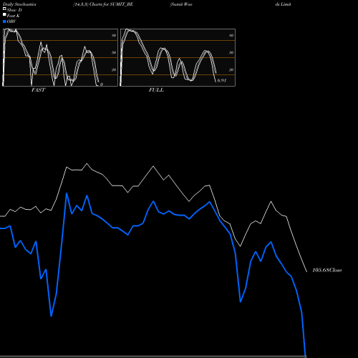Click the 105.68Close price label
The width and height of the screenshot is (358, 358).
[327, 270]
